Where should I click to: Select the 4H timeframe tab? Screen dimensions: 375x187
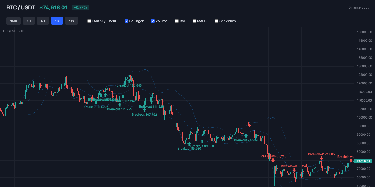coord(43,21)
